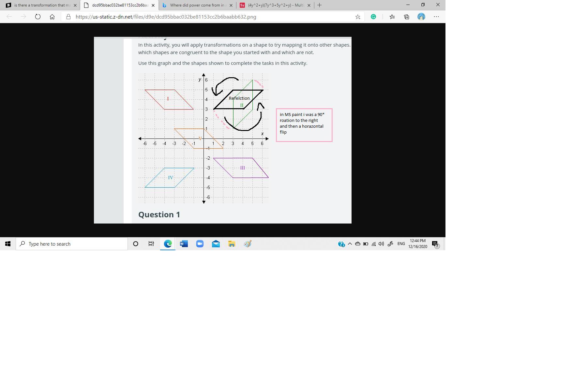Click shape label I on the graph
Viewport: 587px width, 391px height.
168,99
